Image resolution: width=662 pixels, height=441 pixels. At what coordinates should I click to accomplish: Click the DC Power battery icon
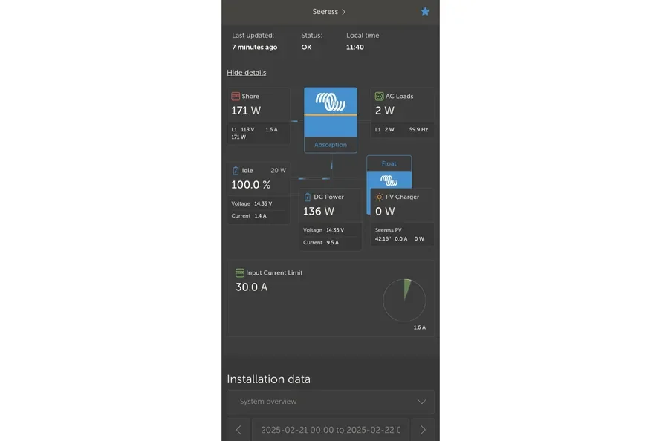point(308,197)
